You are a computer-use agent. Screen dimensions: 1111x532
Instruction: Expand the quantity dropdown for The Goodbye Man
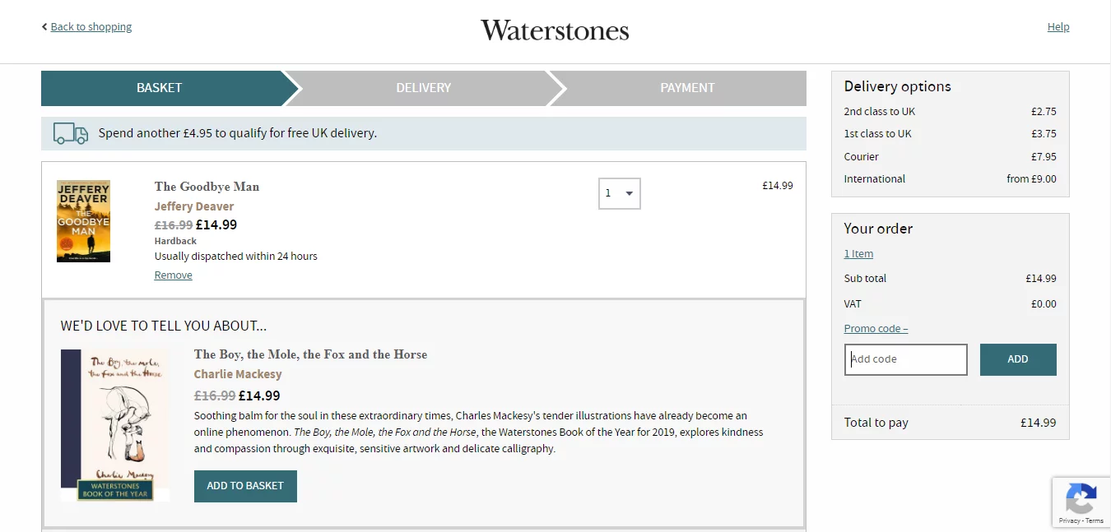click(619, 193)
